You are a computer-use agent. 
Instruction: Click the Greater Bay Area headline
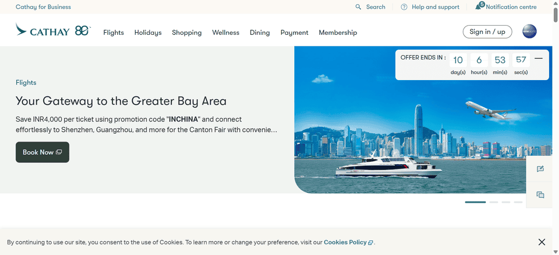[x=121, y=101]
